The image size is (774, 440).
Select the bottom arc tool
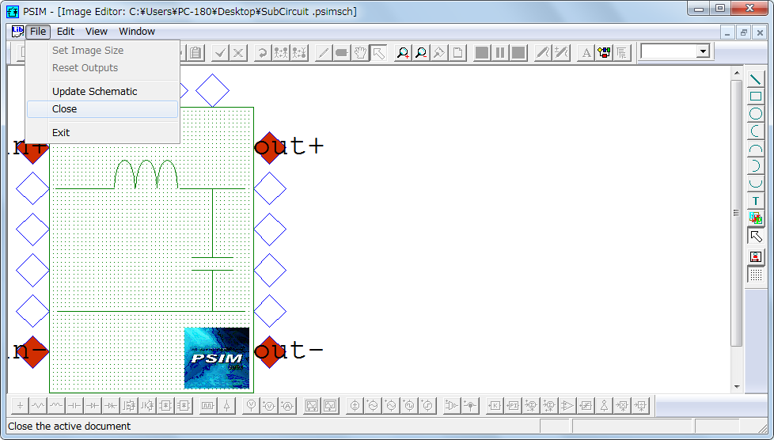pyautogui.click(x=755, y=184)
